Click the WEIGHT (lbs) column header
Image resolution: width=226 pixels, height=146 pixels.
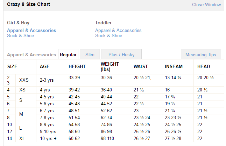click(x=110, y=66)
